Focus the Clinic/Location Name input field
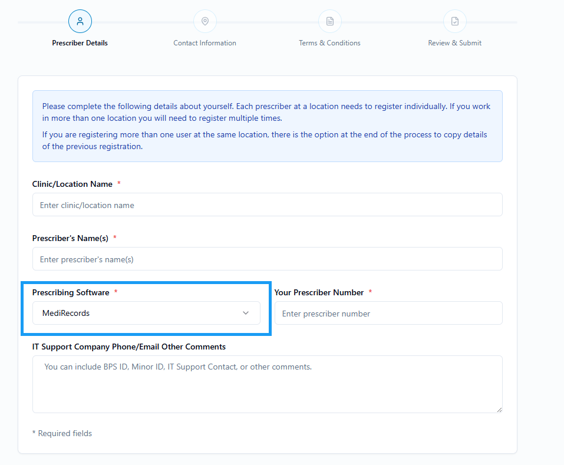 pos(267,205)
